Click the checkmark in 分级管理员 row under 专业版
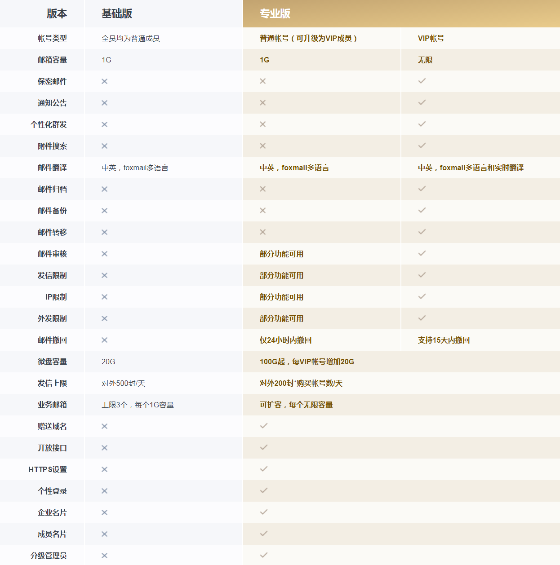The height and width of the screenshot is (565, 560). click(264, 555)
